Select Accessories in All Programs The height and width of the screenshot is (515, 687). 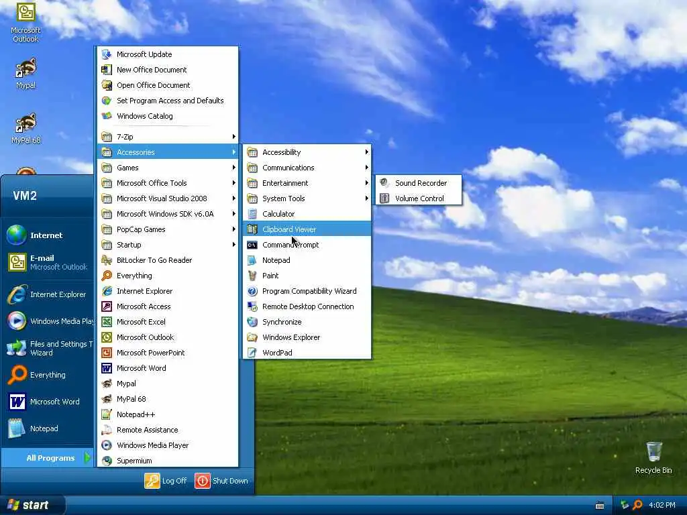click(x=168, y=152)
